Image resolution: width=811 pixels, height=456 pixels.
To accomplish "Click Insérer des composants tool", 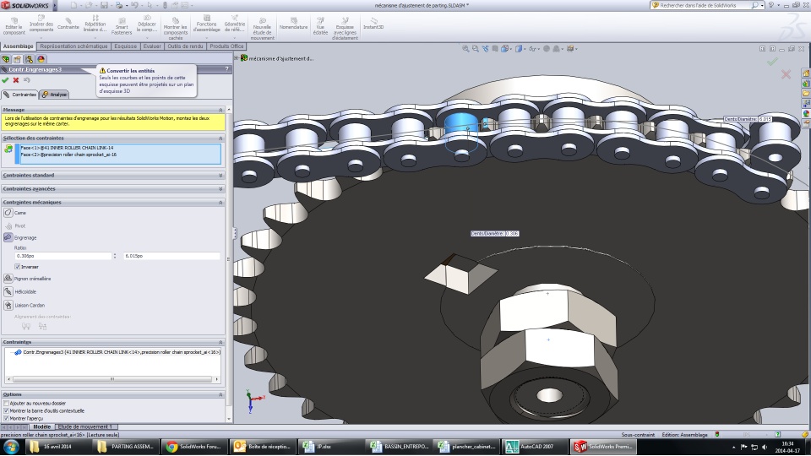I will 41,24.
